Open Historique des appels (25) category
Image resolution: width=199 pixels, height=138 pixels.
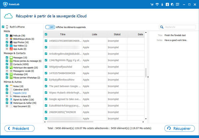point(26,68)
